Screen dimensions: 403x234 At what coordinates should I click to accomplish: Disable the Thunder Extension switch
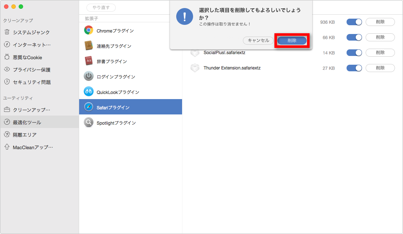354,68
